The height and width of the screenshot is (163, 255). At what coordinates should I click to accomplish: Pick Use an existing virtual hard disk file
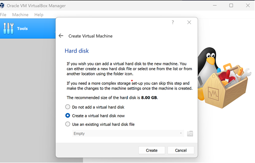point(100,124)
